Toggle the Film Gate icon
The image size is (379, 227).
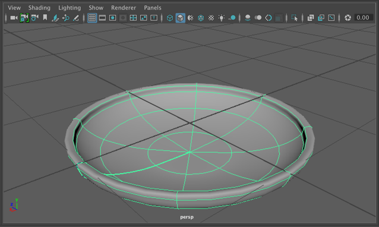coord(102,18)
